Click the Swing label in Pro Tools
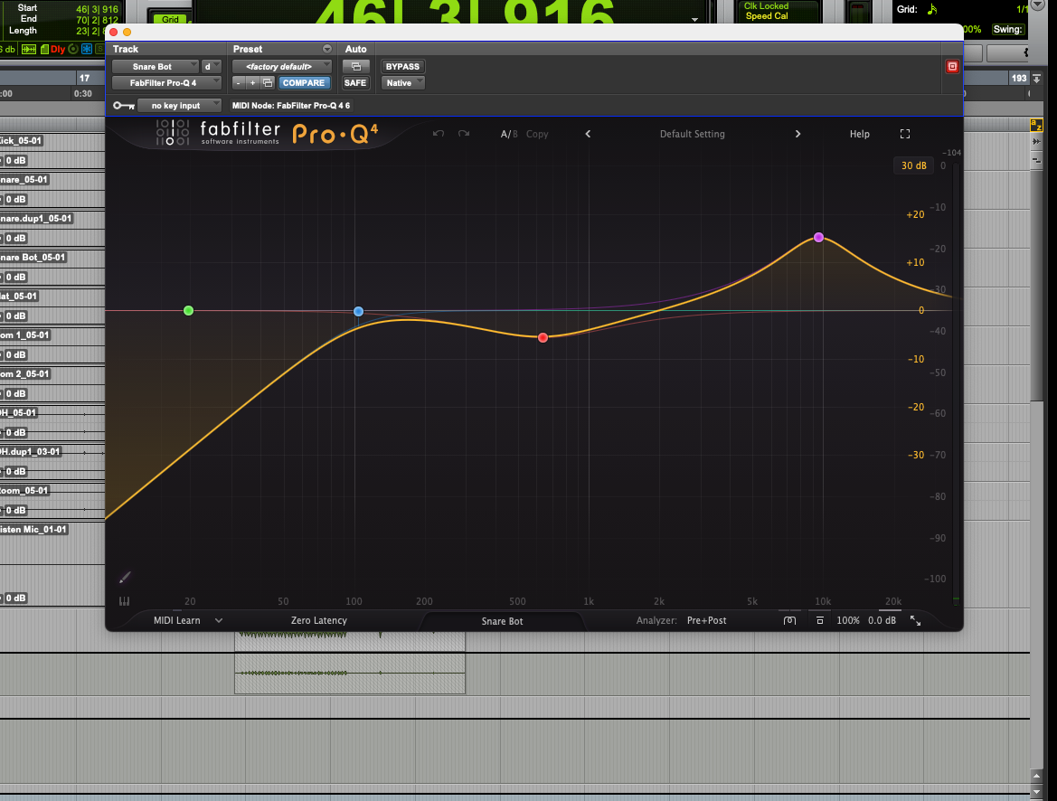The height and width of the screenshot is (801, 1057). click(1008, 29)
